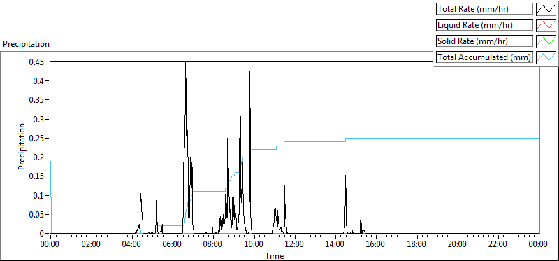
Task: Select the Liquid Rate (mm/hr) legend label
Action: pyautogui.click(x=484, y=25)
